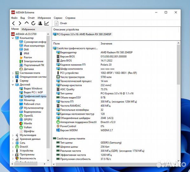Image resolution: width=190 pixels, height=172 pixels.
Task: Open the Мультимонитор tree item
Action: [x=31, y=108]
